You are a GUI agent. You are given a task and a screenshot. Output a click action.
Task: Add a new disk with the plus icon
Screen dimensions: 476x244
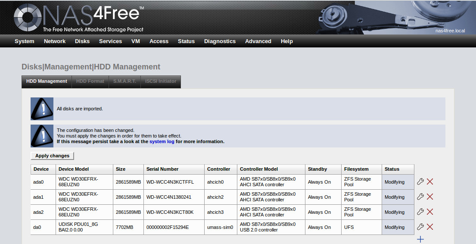point(420,239)
